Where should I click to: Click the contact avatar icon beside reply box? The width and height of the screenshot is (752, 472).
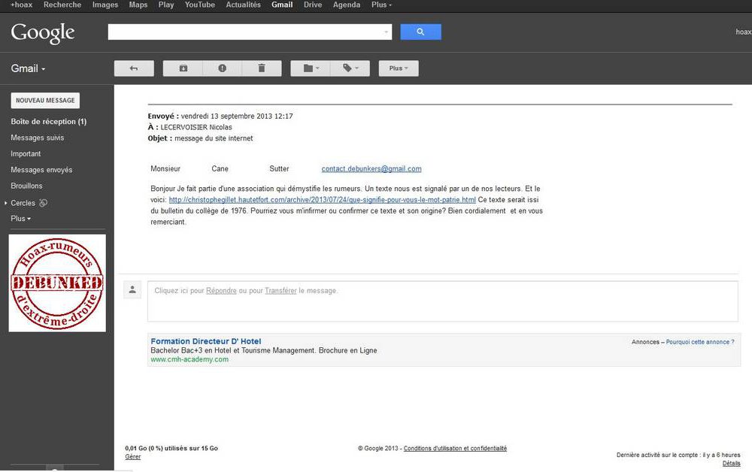(x=132, y=290)
